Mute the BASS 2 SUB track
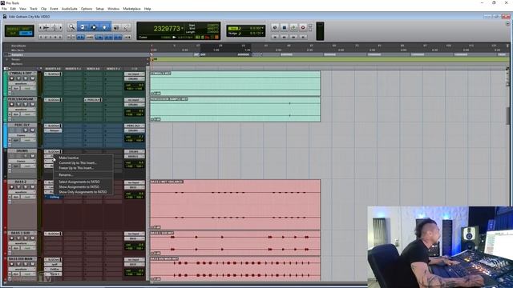This screenshot has height=288, width=513. click(x=32, y=238)
